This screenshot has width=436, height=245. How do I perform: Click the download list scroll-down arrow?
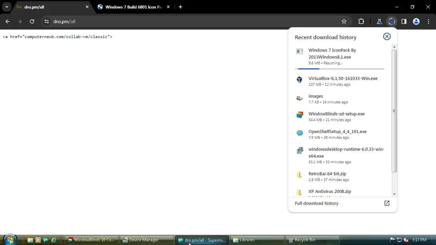pos(394,194)
